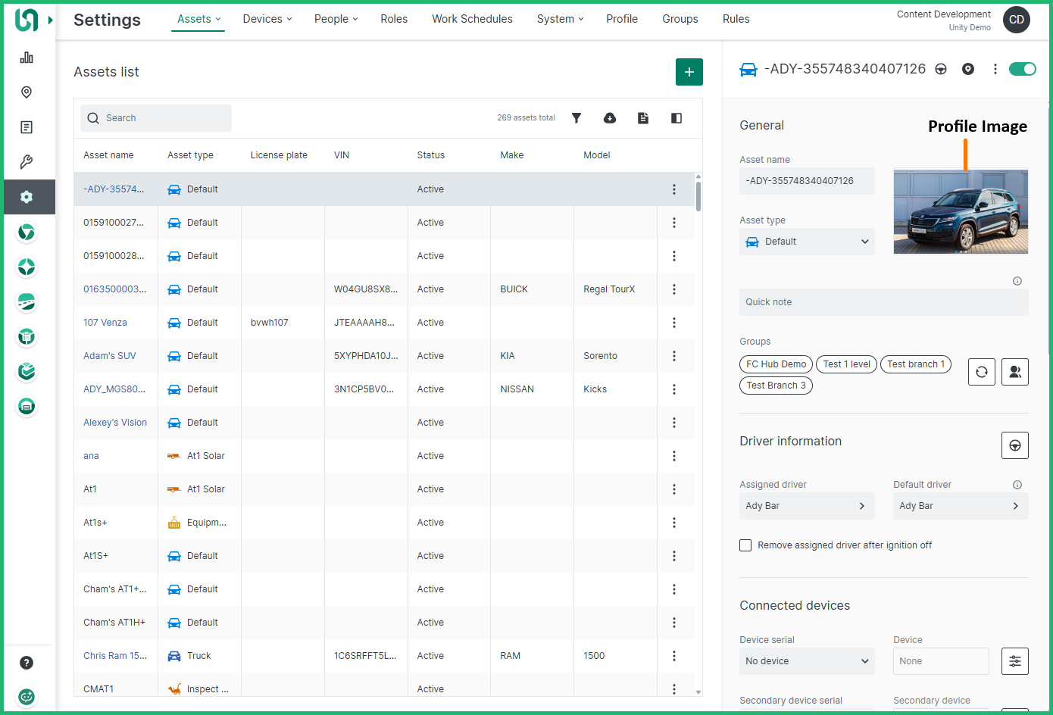Open the wrench maintenance icon in sidebar
This screenshot has width=1053, height=715.
[x=27, y=162]
